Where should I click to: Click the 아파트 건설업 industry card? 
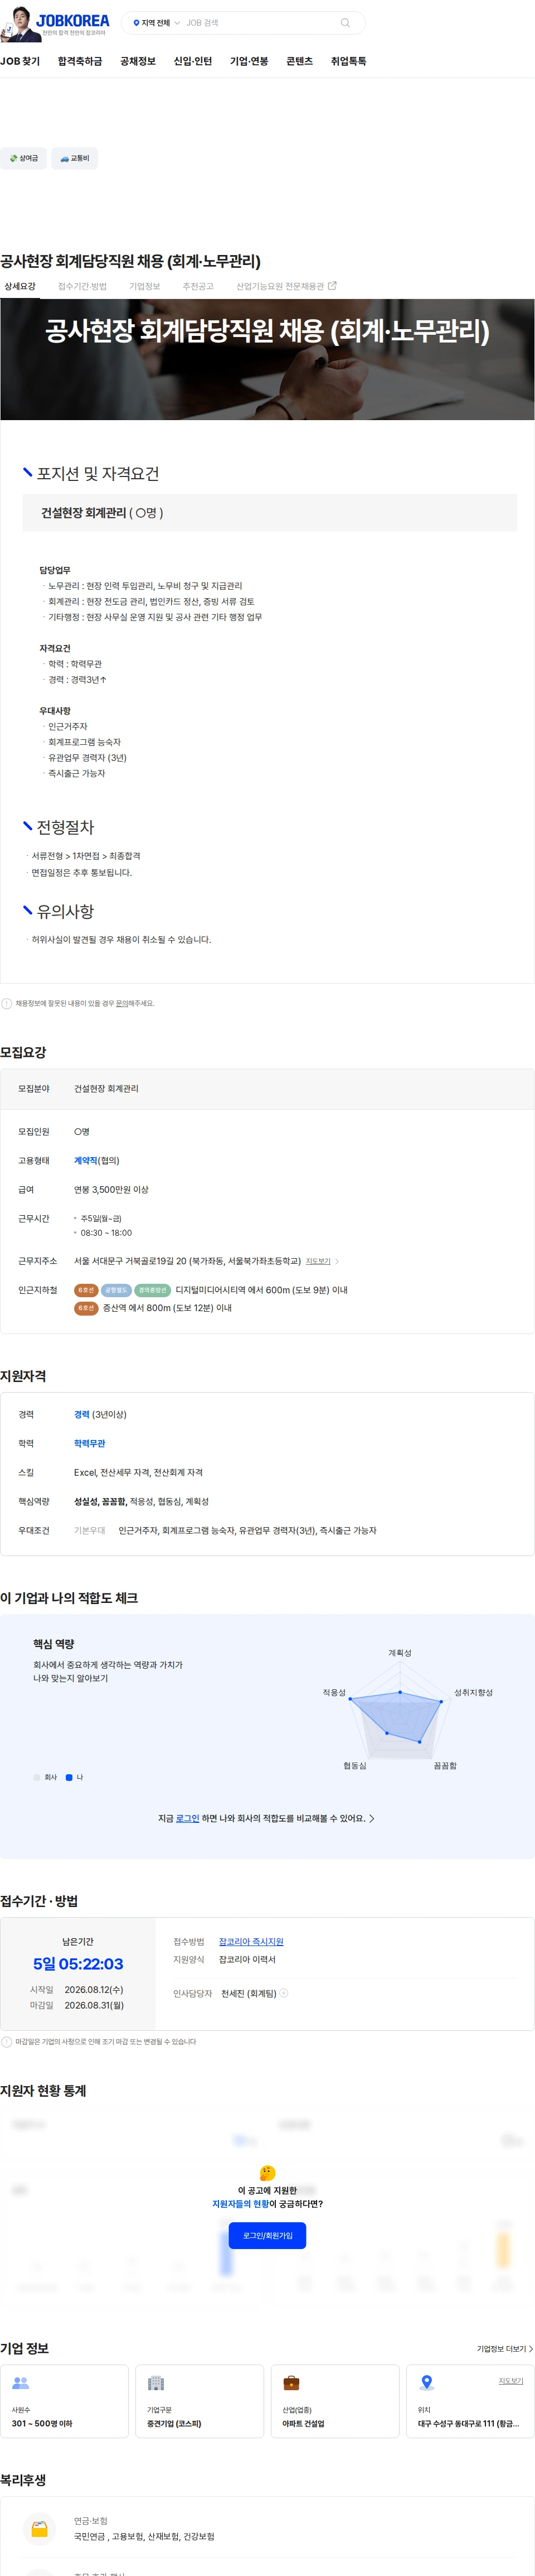334,2401
